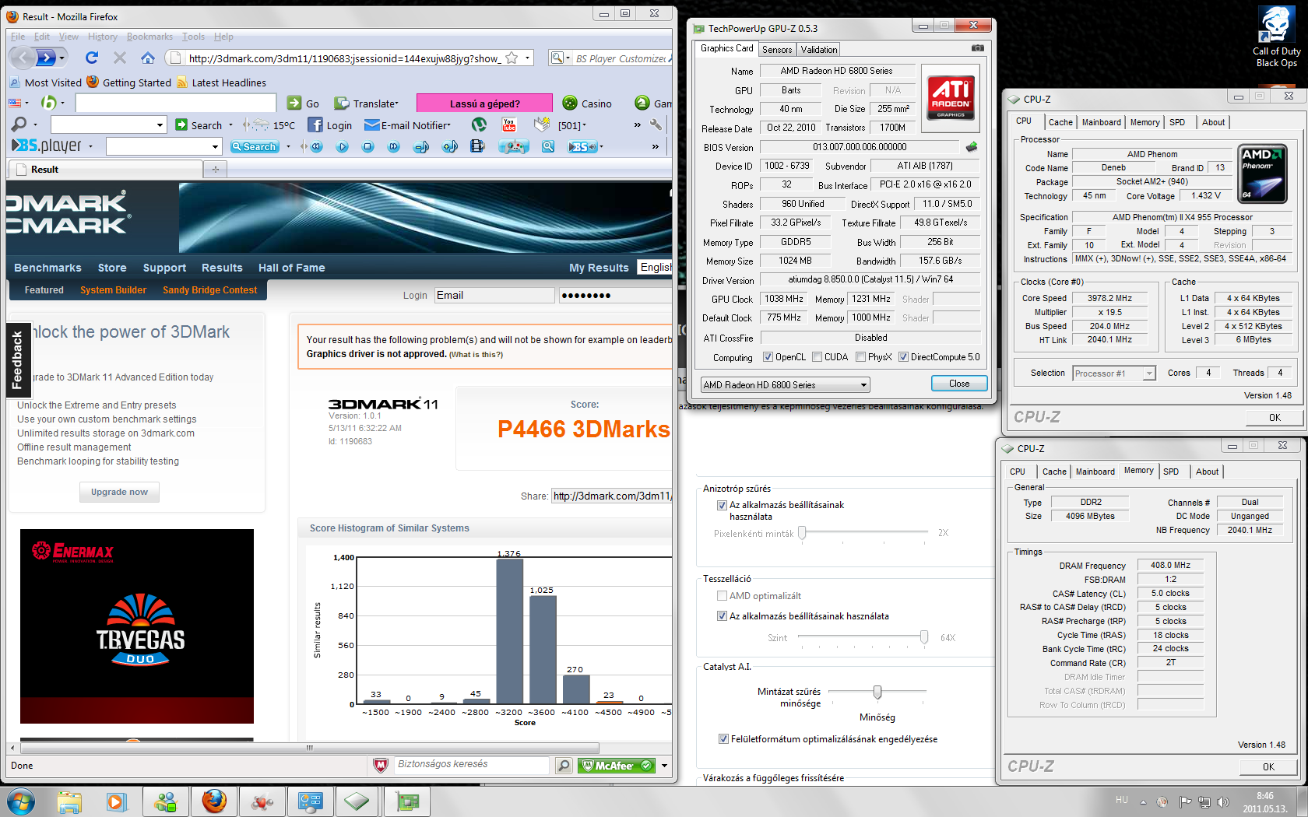Toggle the DirectCompute 5.0 checkbox
This screenshot has width=1308, height=817.
tap(904, 357)
